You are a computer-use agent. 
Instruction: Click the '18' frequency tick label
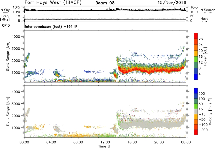point(18,16)
